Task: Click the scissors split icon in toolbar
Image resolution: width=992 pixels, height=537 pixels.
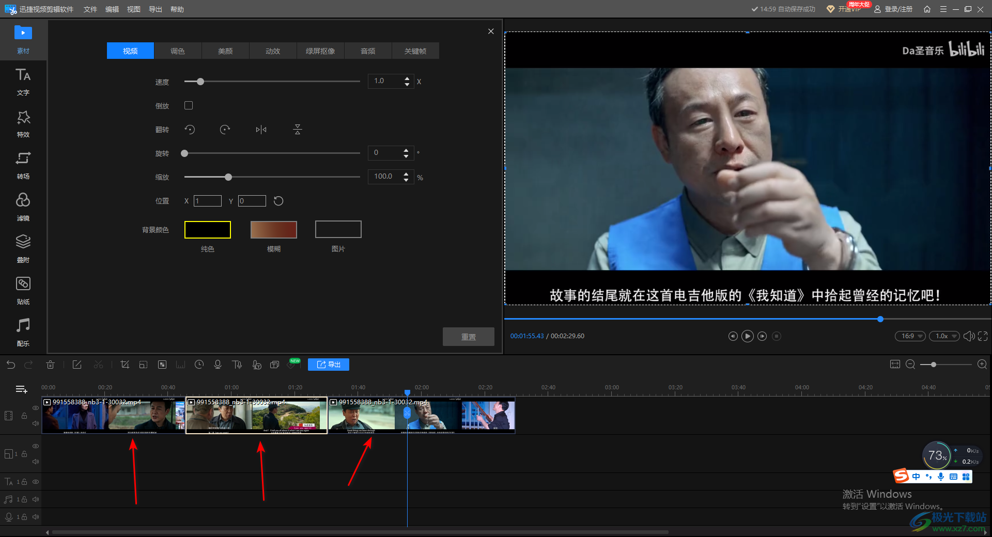Action: click(98, 365)
